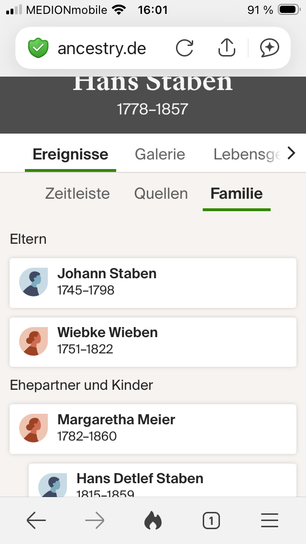The height and width of the screenshot is (544, 306).
Task: Tap the green privacy shield icon
Action: (x=38, y=48)
